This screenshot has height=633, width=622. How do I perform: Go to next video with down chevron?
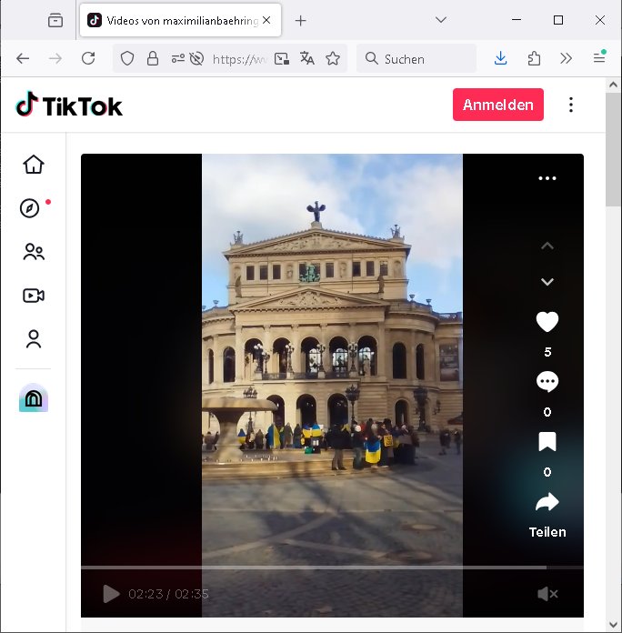tap(547, 282)
